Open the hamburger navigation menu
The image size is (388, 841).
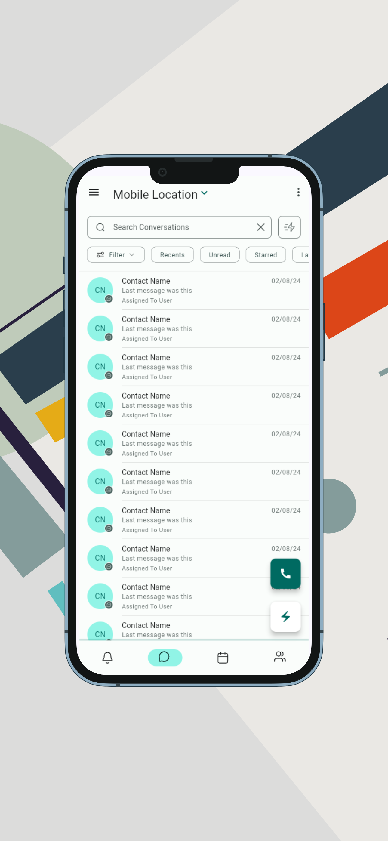(x=94, y=192)
